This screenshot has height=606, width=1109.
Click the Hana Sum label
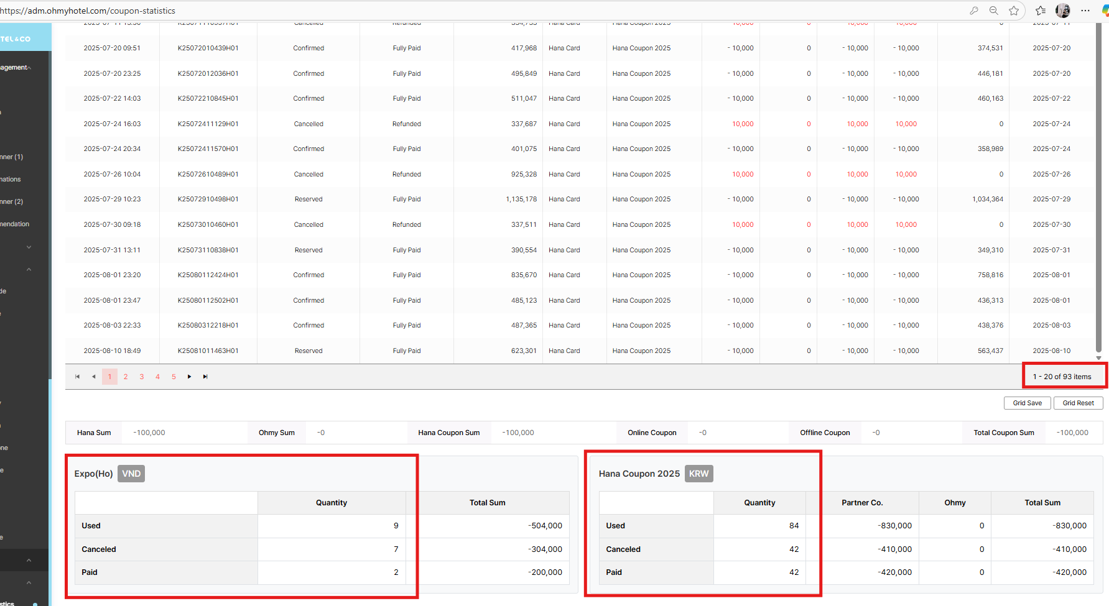[94, 433]
